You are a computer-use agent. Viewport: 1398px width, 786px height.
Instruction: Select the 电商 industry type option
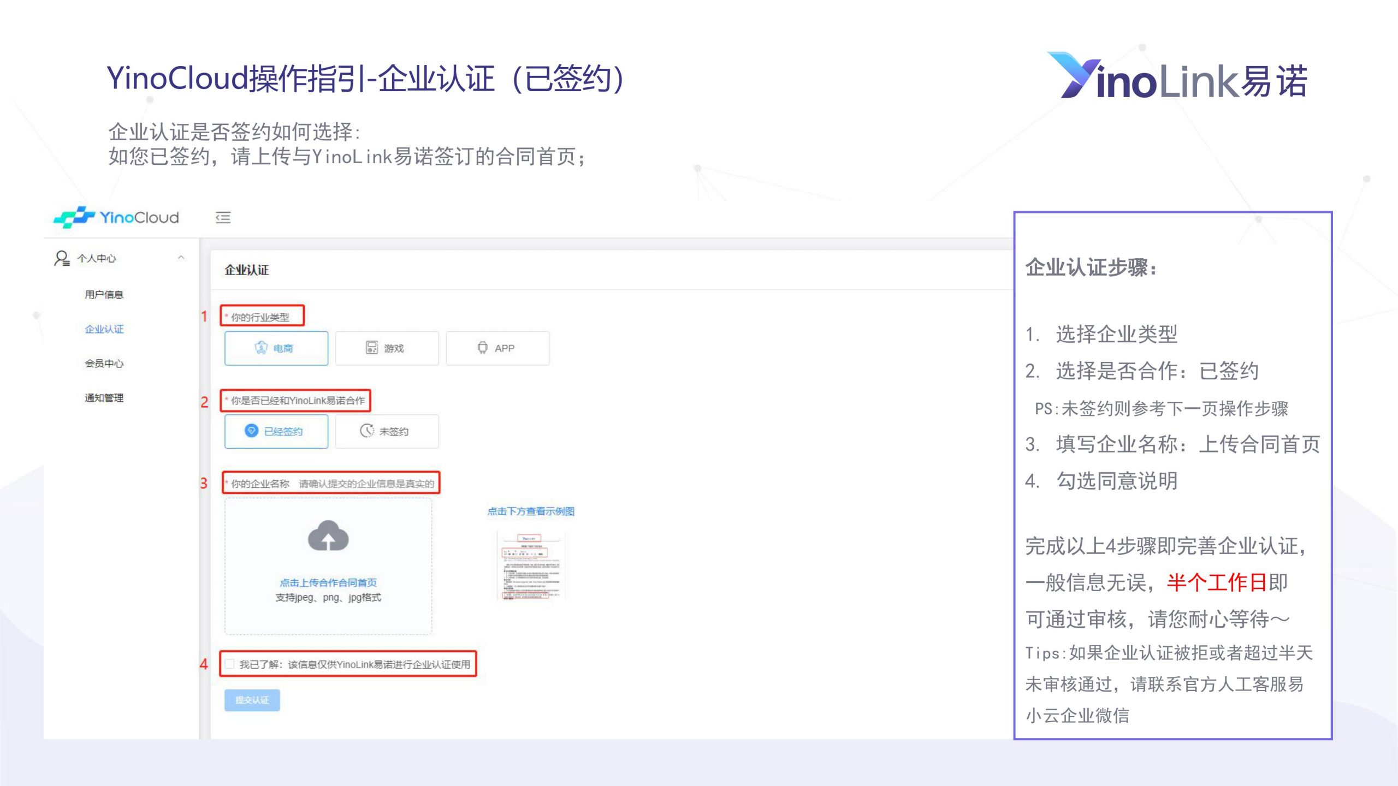pos(276,348)
